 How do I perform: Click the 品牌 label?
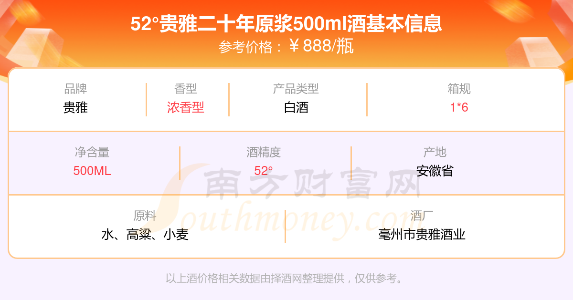[x=75, y=89]
